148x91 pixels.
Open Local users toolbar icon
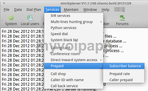(x=30, y=18)
